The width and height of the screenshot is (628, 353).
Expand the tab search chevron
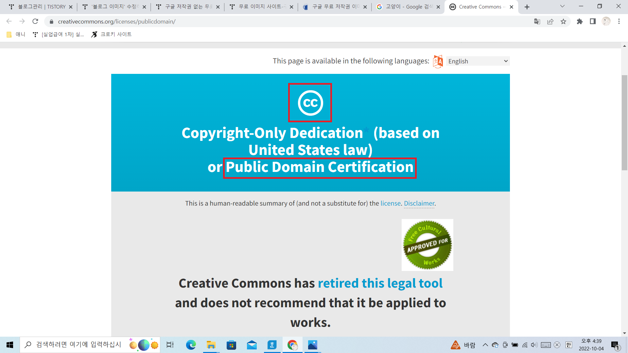tap(562, 7)
